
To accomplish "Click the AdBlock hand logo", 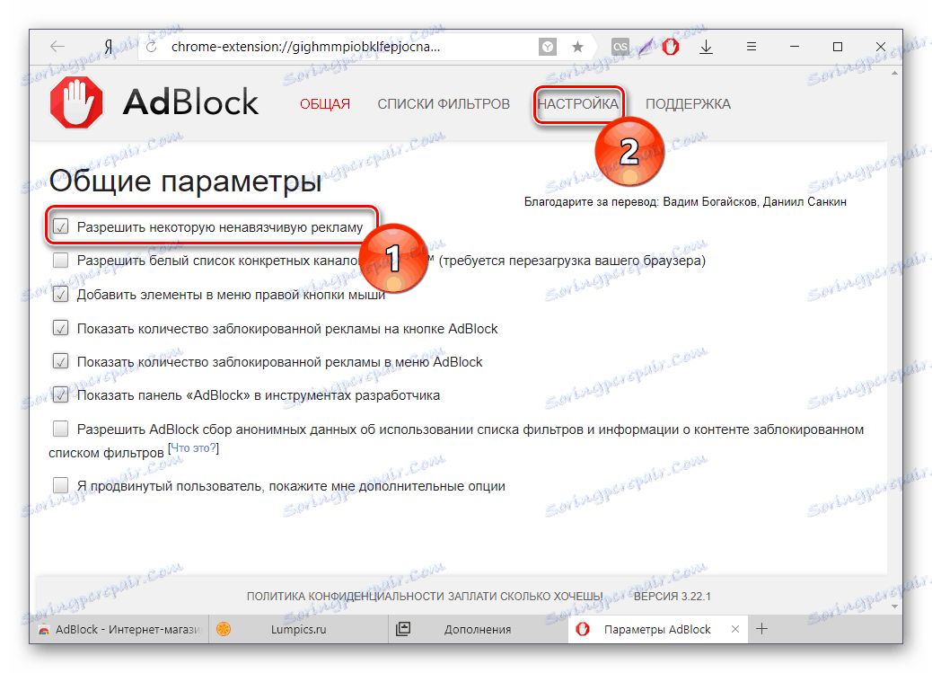I will pos(76,102).
